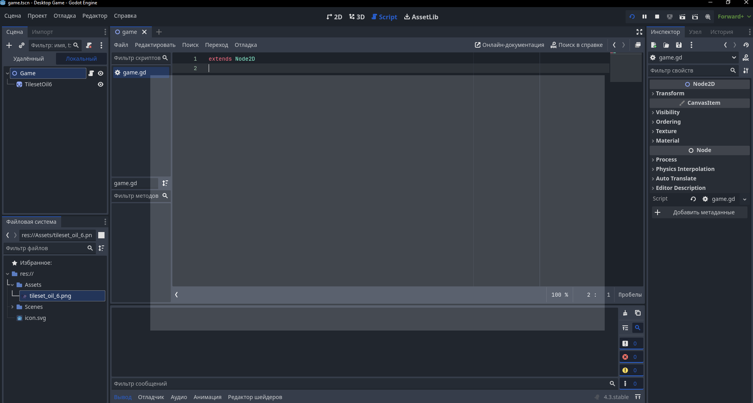Switch to Удалённый scene tree

coord(28,59)
